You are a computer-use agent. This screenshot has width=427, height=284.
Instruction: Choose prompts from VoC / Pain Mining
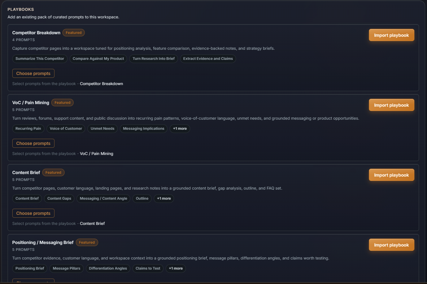click(x=33, y=143)
